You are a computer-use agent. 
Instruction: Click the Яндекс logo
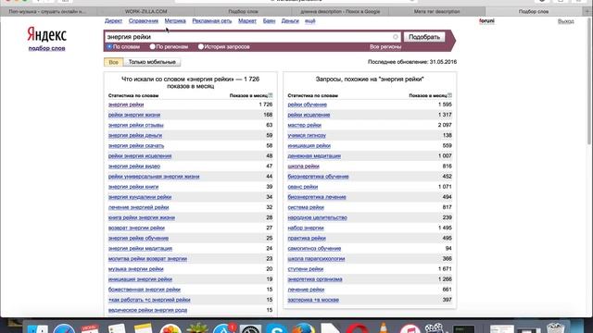pyautogui.click(x=46, y=35)
